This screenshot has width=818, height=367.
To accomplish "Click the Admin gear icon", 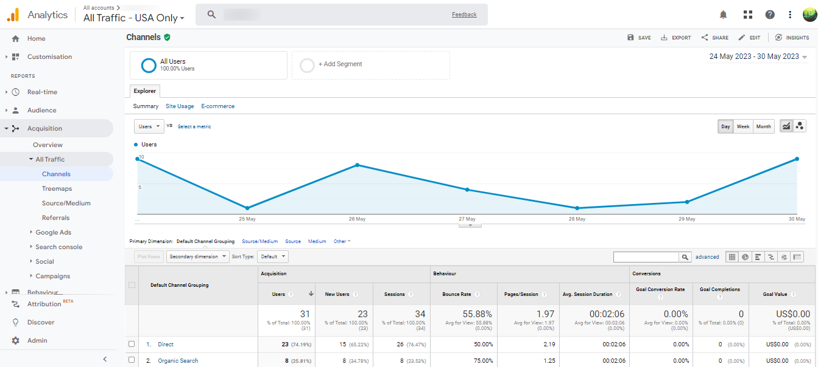I will coord(16,340).
